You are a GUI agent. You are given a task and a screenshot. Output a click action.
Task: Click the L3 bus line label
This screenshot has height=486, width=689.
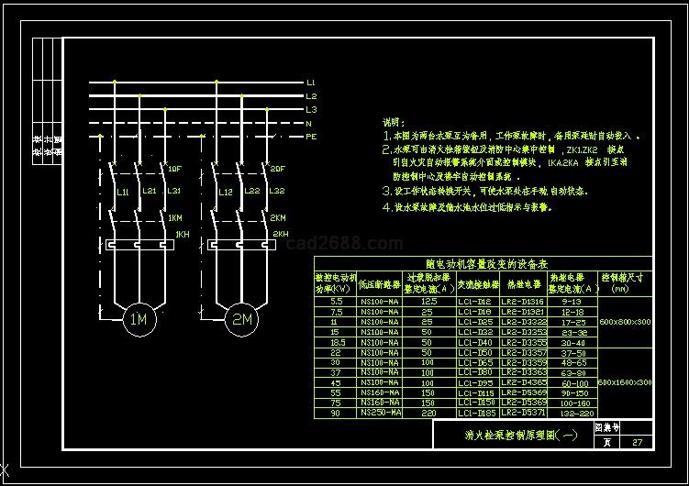(x=311, y=109)
